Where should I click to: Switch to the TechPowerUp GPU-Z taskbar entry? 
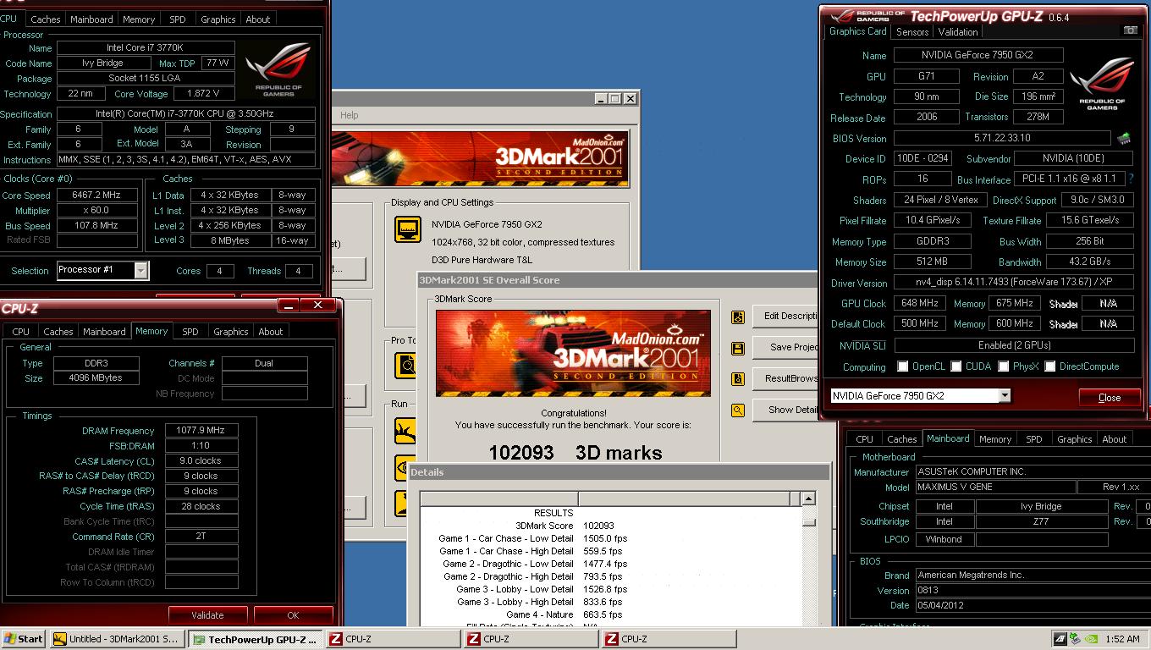tap(255, 639)
